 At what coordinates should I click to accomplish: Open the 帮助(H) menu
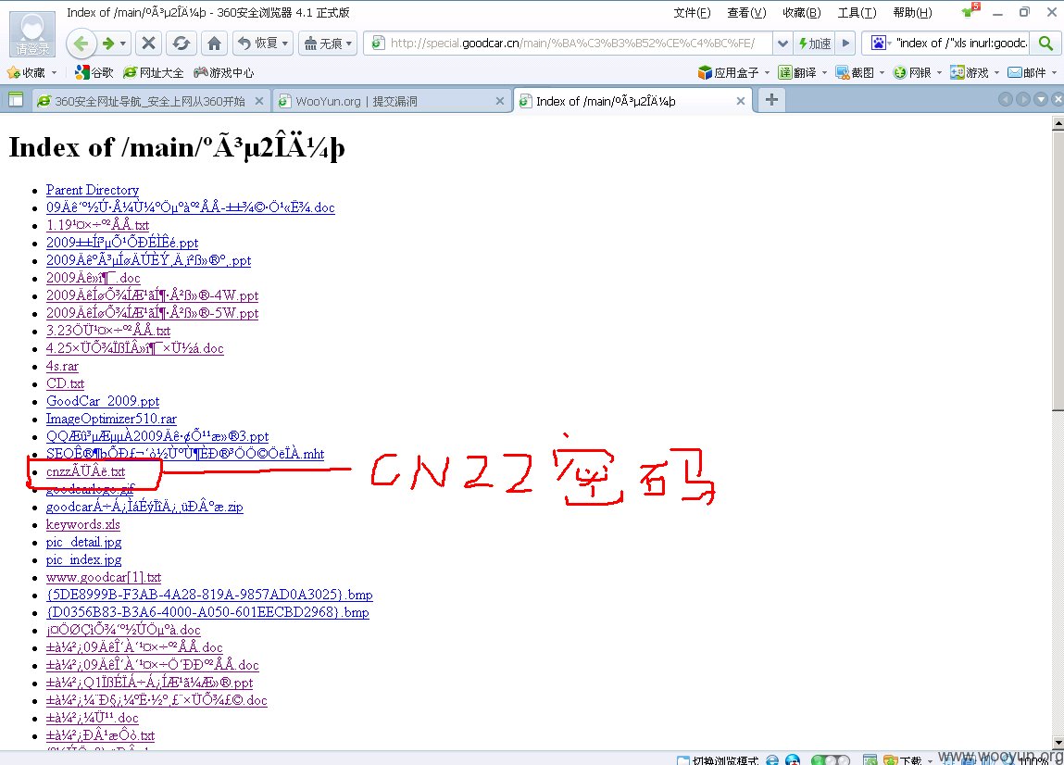[912, 12]
